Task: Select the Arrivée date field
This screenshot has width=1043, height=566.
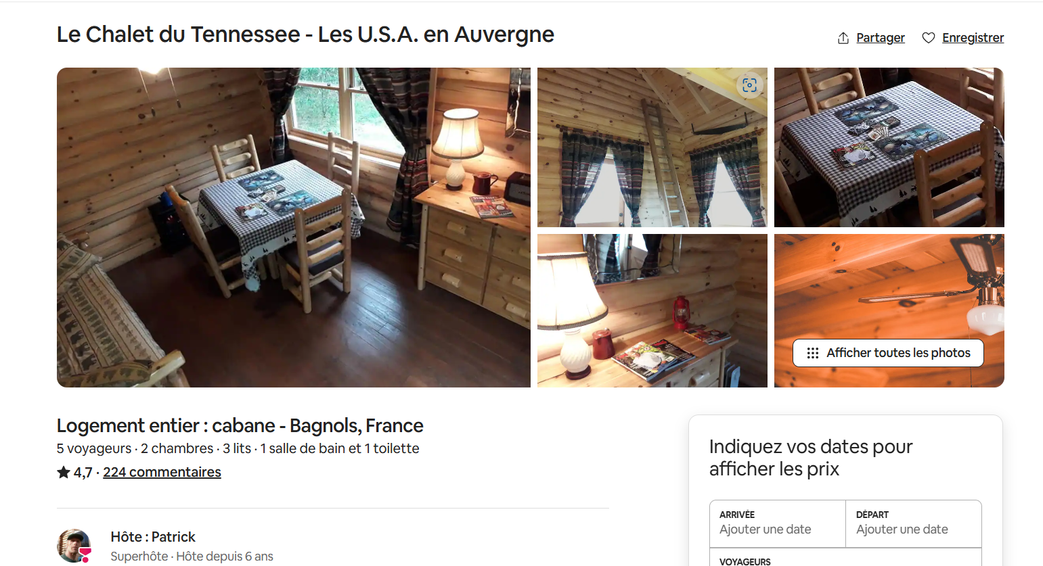Action: point(778,523)
